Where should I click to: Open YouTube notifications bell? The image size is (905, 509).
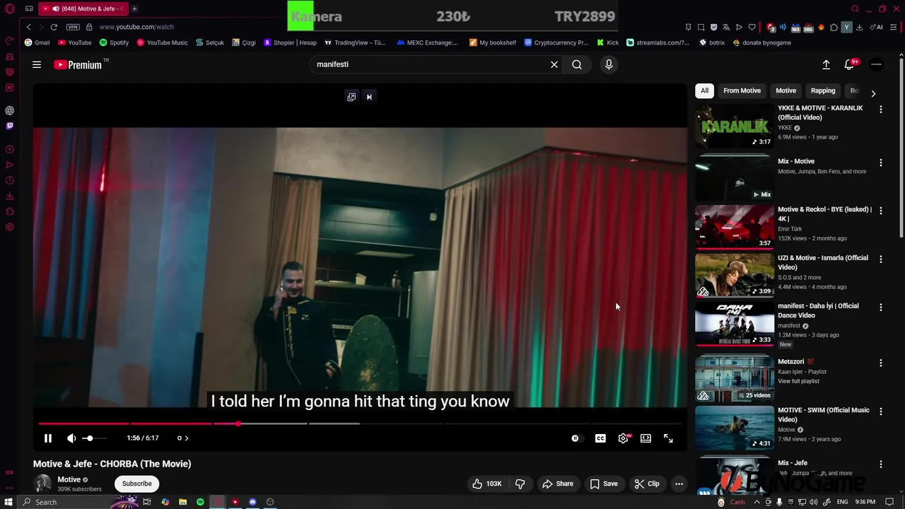[x=849, y=64]
